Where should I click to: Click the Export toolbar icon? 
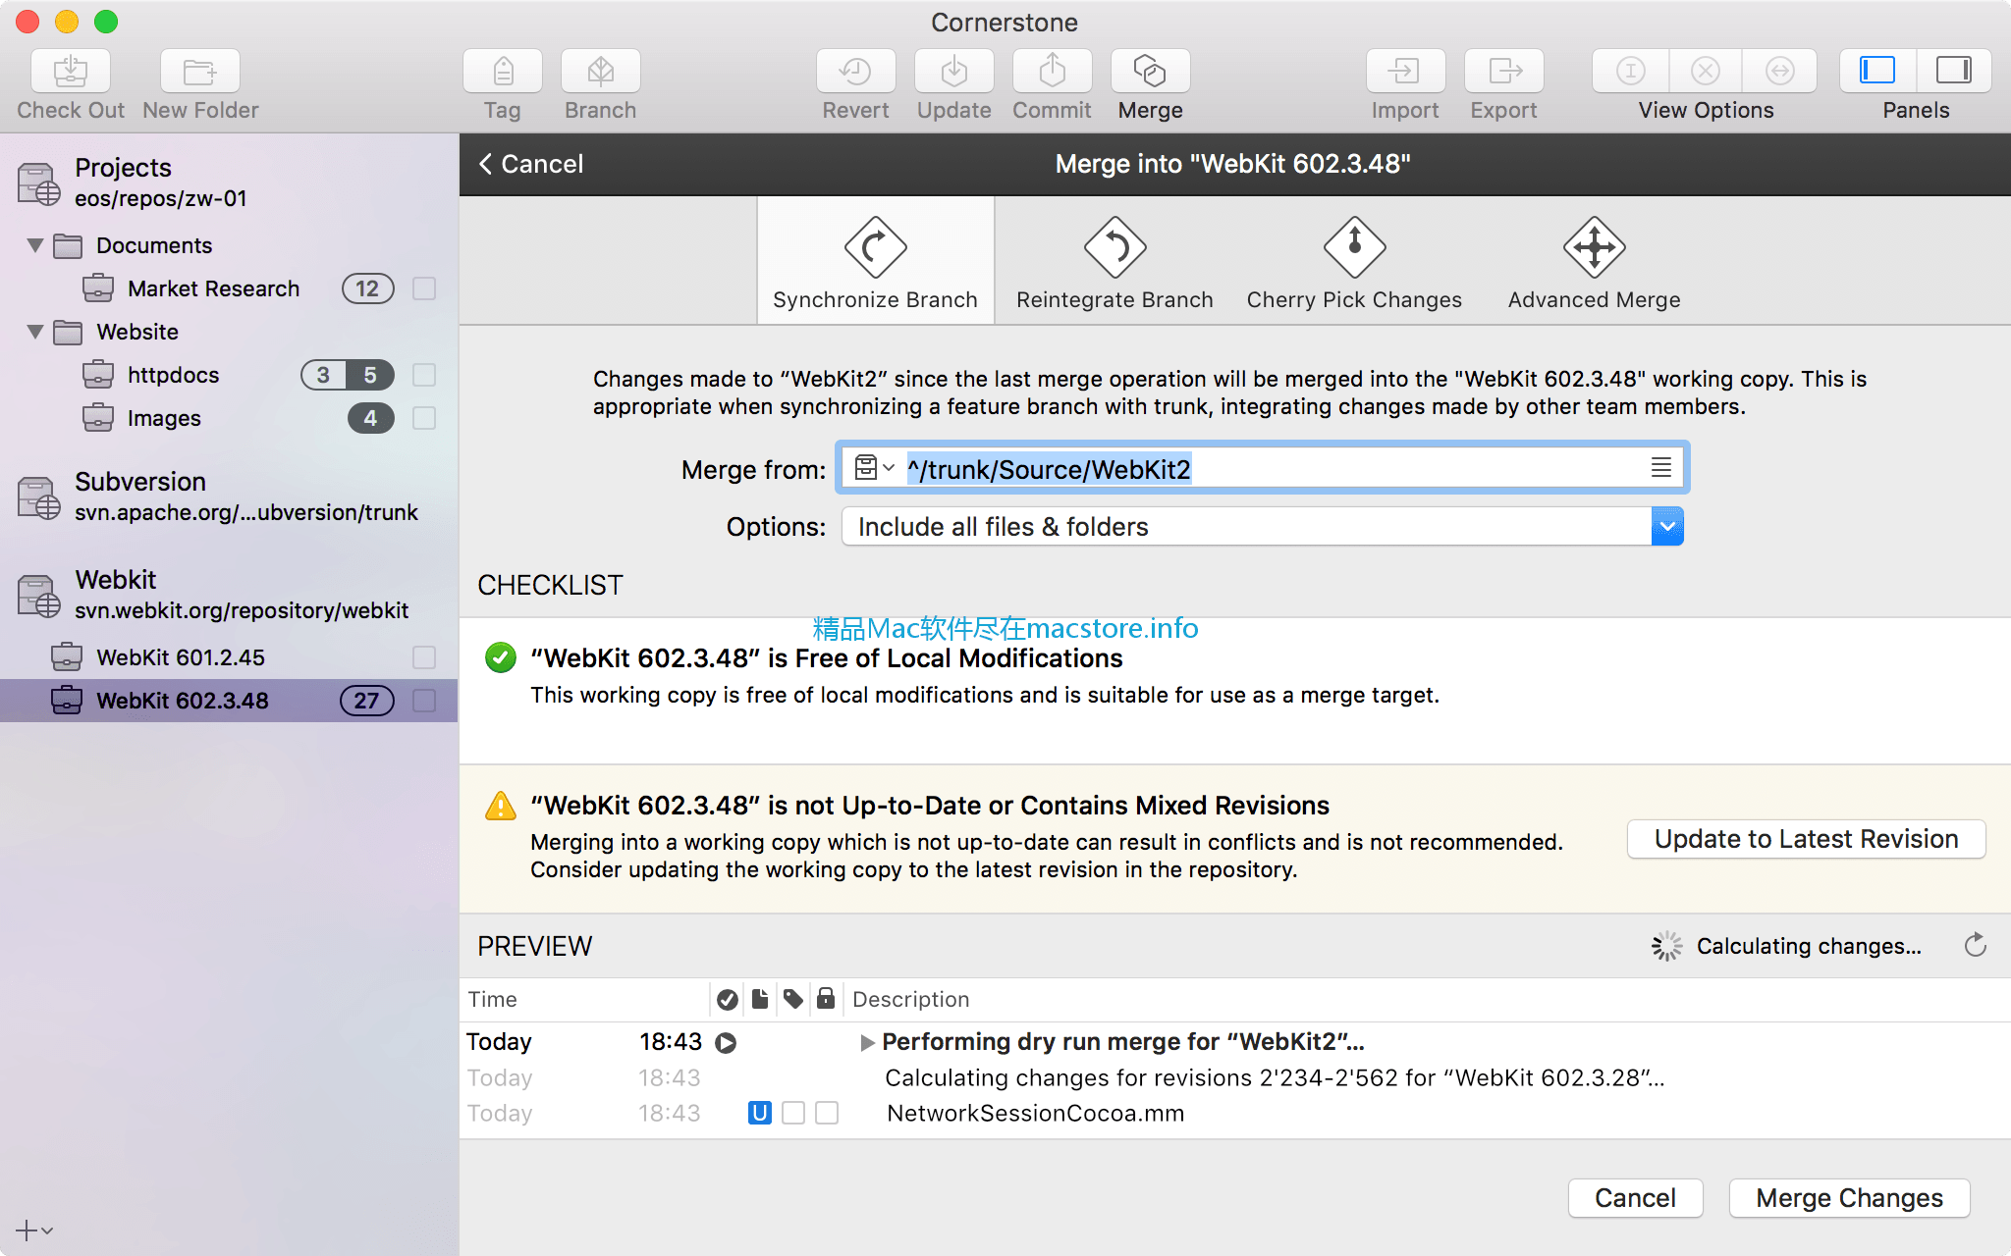click(1503, 72)
